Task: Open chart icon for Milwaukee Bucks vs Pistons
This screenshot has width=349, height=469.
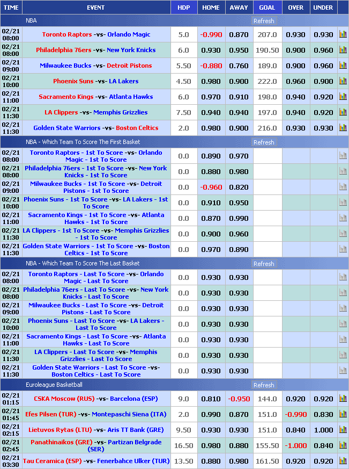Action: click(343, 66)
